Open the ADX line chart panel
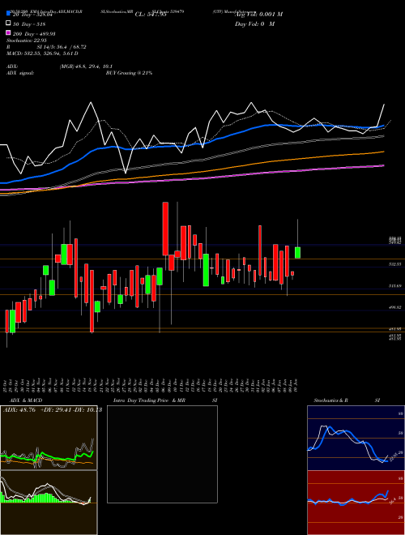The image size is (405, 535). pyautogui.click(x=49, y=438)
